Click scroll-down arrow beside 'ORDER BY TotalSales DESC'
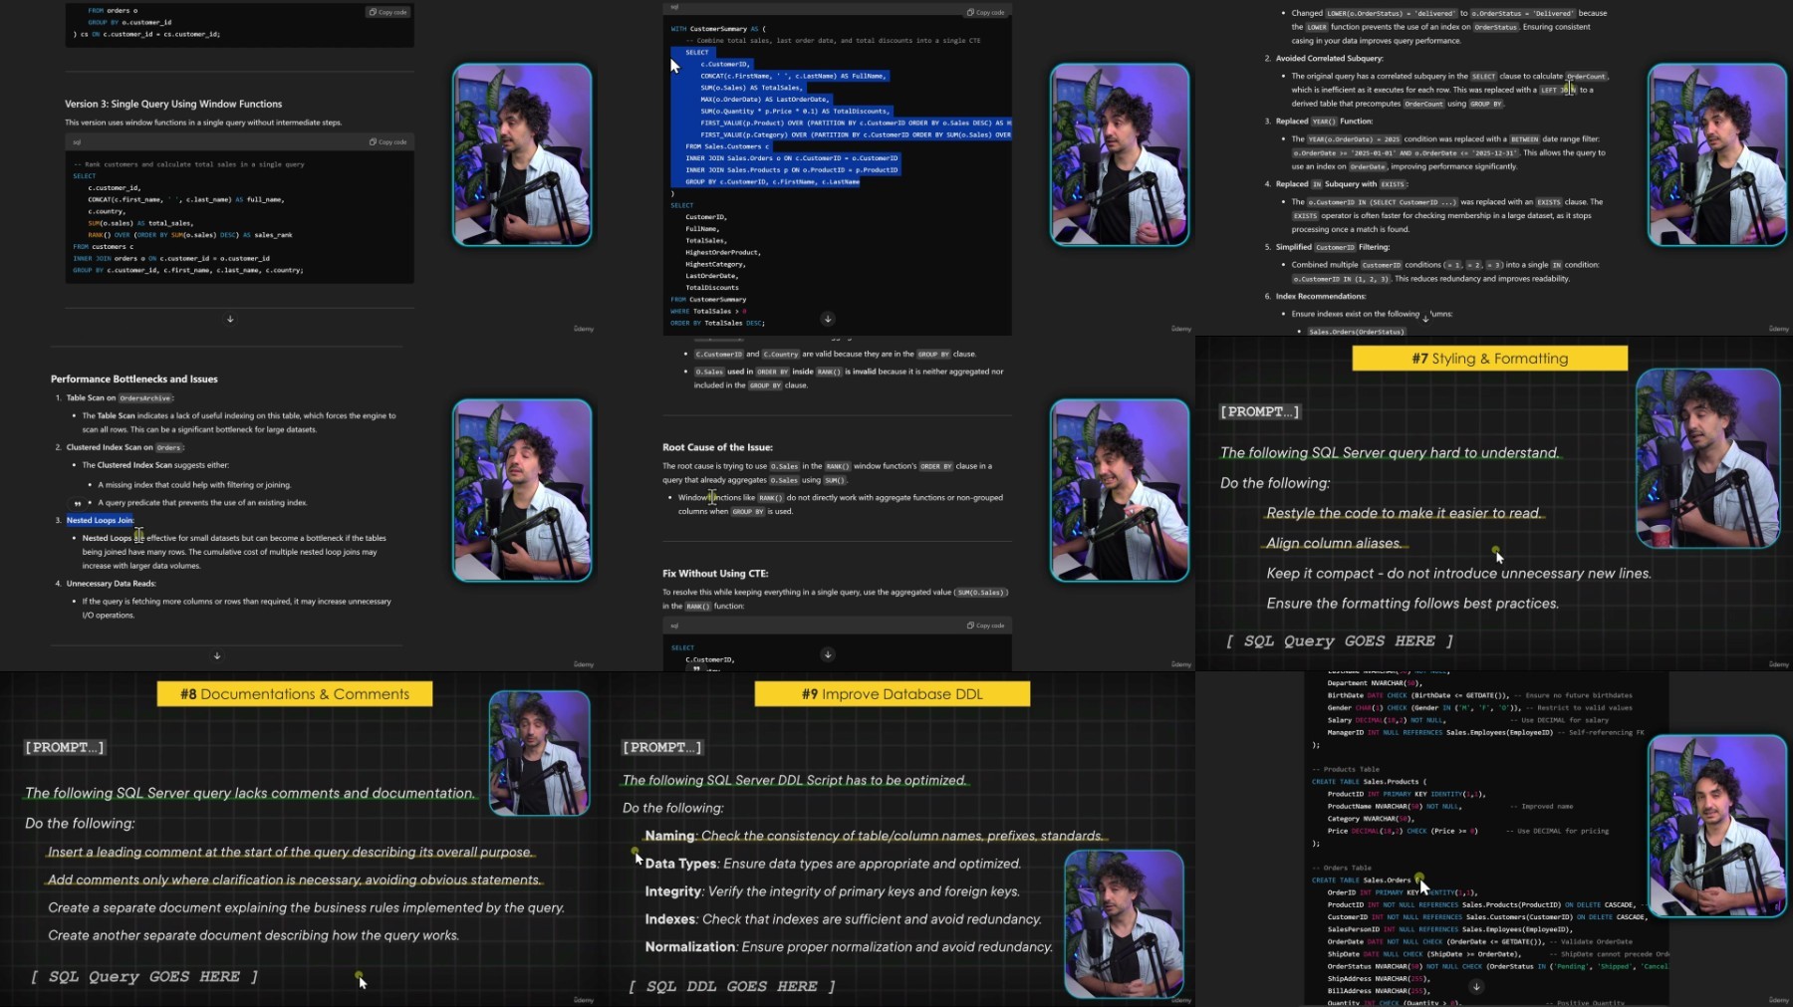 point(828,319)
